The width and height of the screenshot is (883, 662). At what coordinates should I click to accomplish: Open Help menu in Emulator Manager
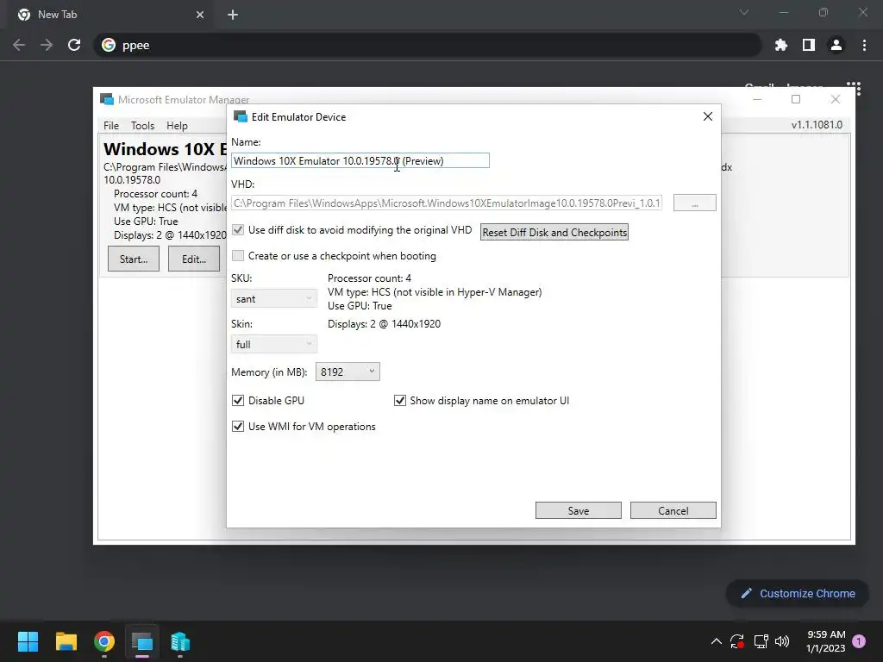[x=177, y=126]
